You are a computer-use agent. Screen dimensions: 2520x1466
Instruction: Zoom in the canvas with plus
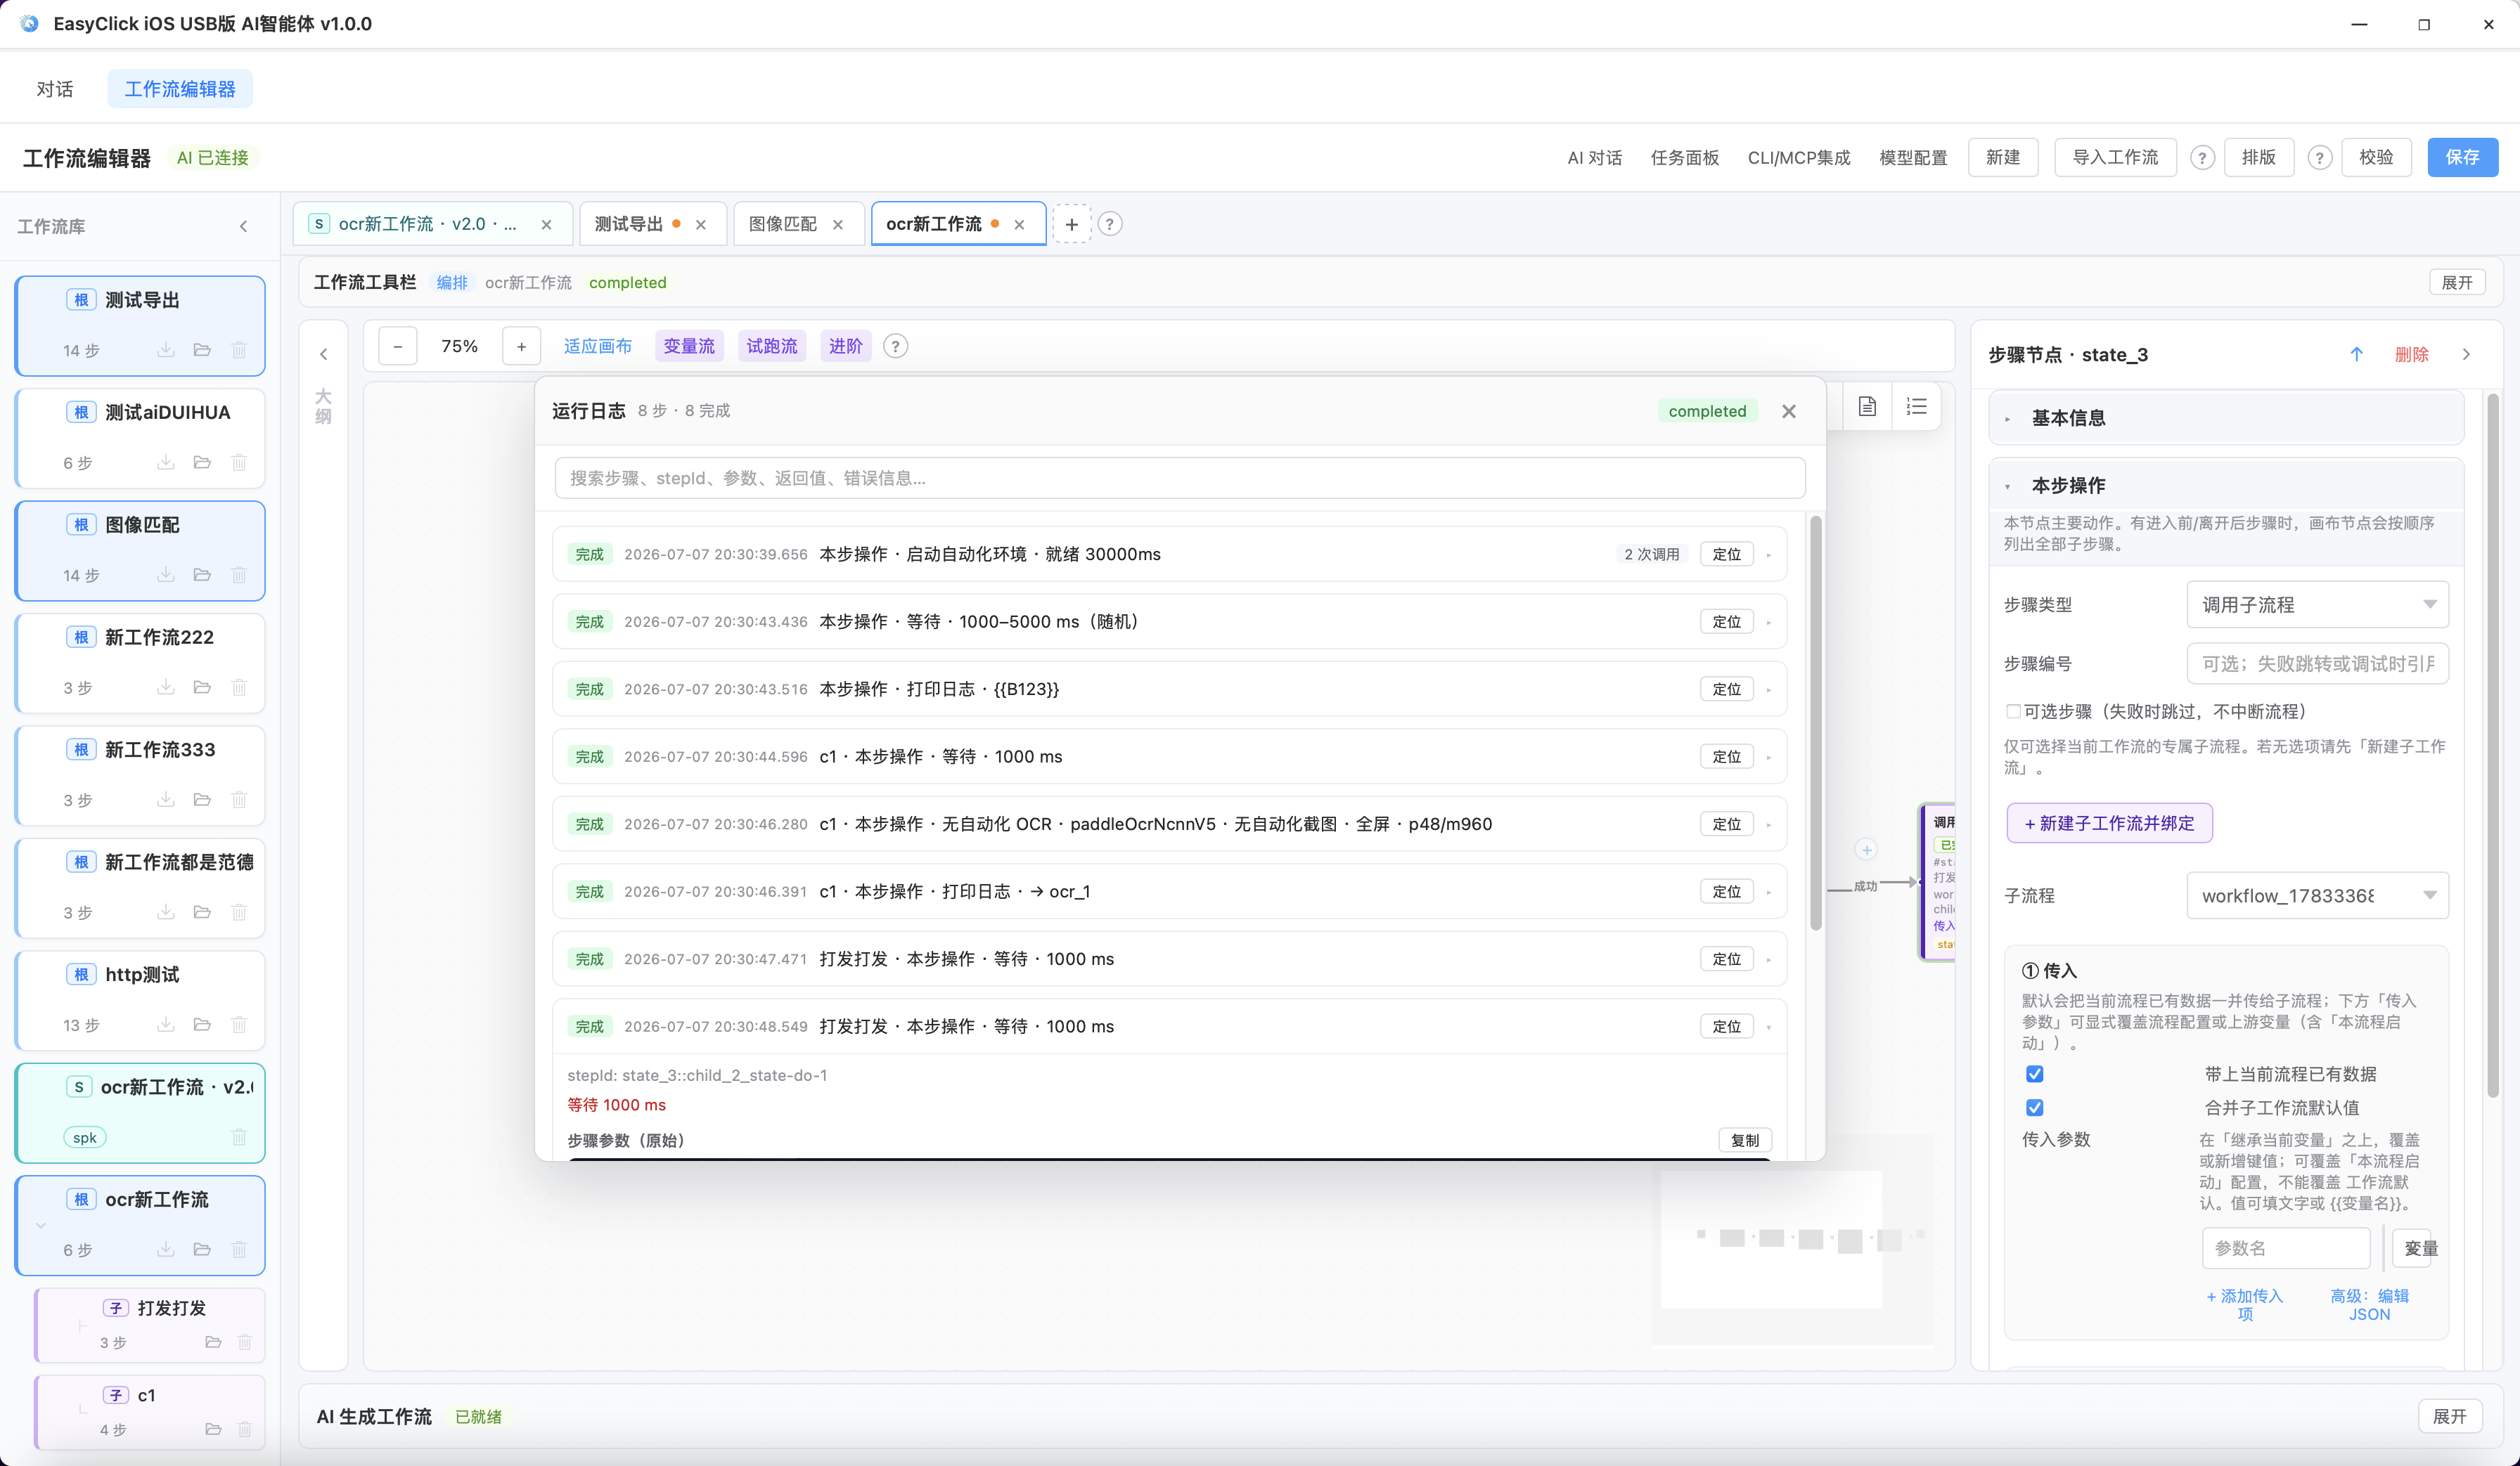pos(521,346)
